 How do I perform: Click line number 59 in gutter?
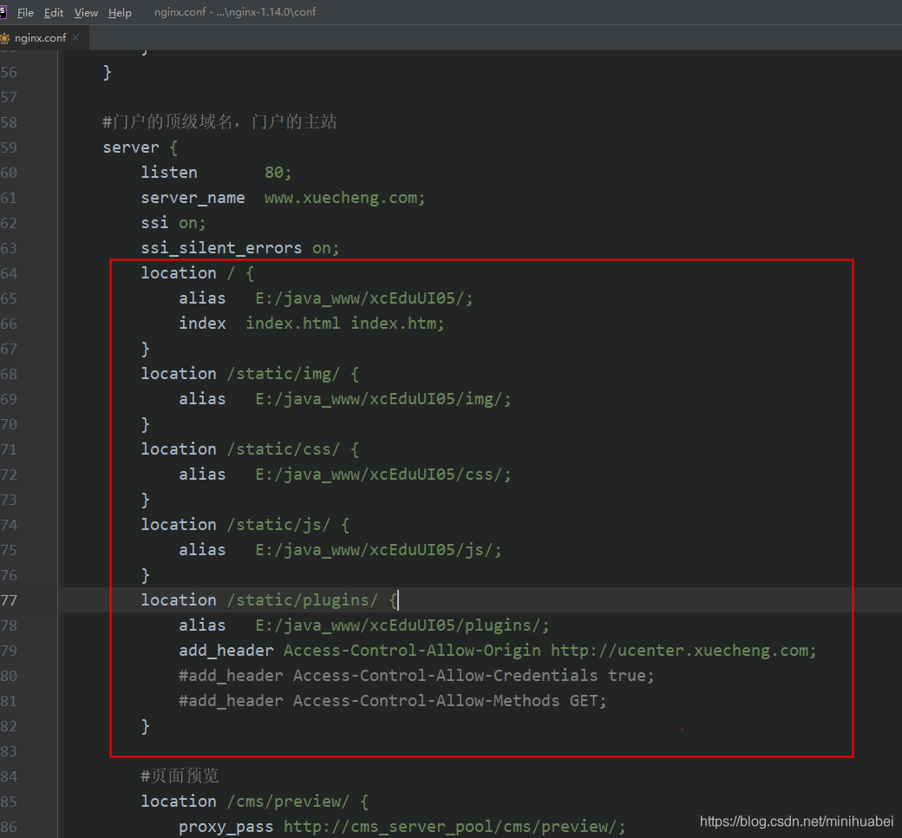(x=9, y=147)
